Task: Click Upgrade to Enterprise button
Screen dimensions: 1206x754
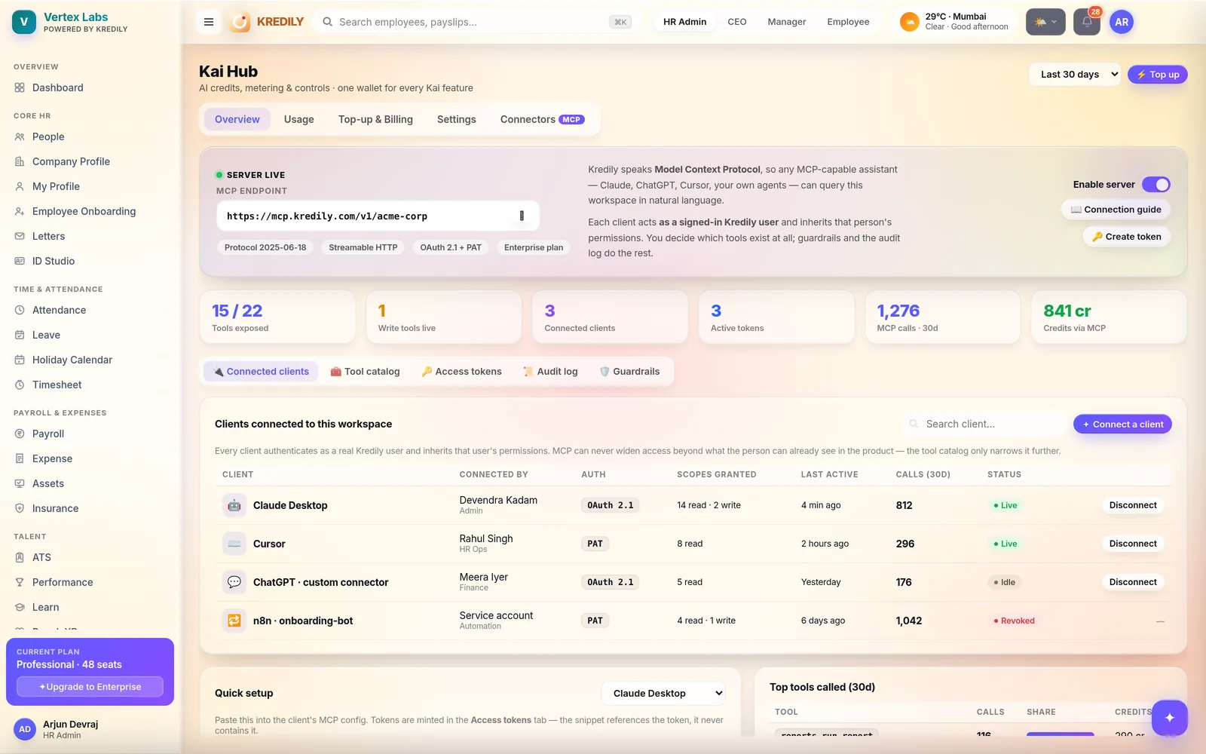Action: pos(90,687)
